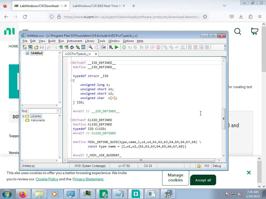Open a file with the folder icon
This screenshot has width=266, height=199.
coord(36,47)
